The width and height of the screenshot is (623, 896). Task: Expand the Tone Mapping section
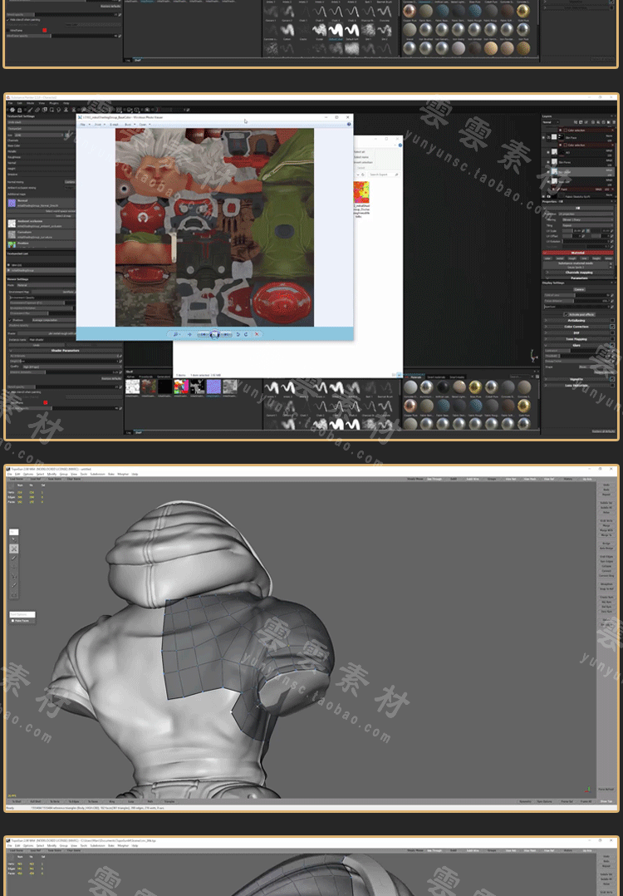[546, 339]
